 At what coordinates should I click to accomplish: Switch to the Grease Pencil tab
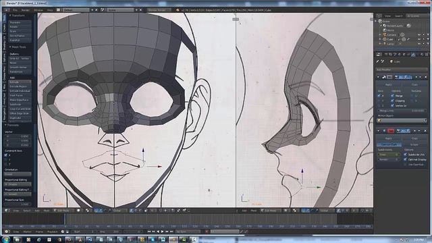tap(4, 74)
